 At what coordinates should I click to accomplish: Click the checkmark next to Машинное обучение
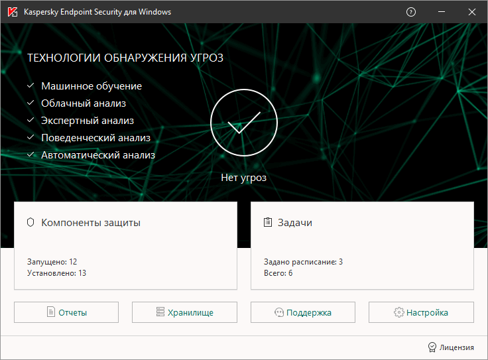[30, 86]
